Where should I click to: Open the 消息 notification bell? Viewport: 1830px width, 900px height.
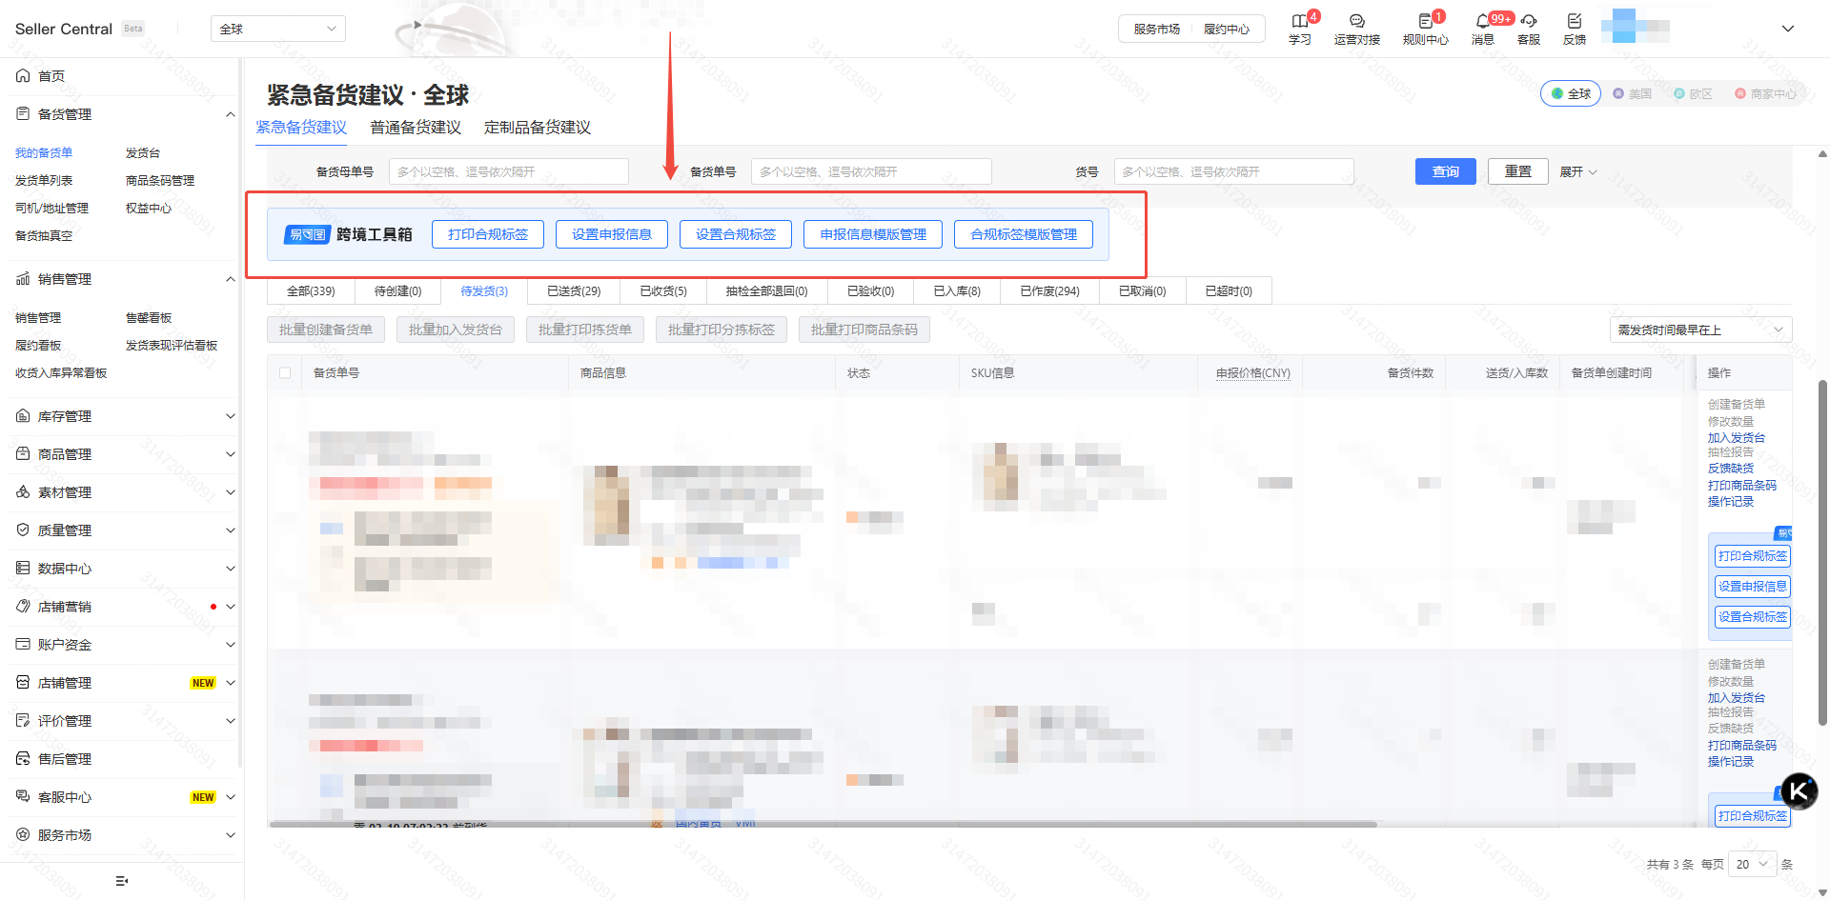tap(1482, 21)
